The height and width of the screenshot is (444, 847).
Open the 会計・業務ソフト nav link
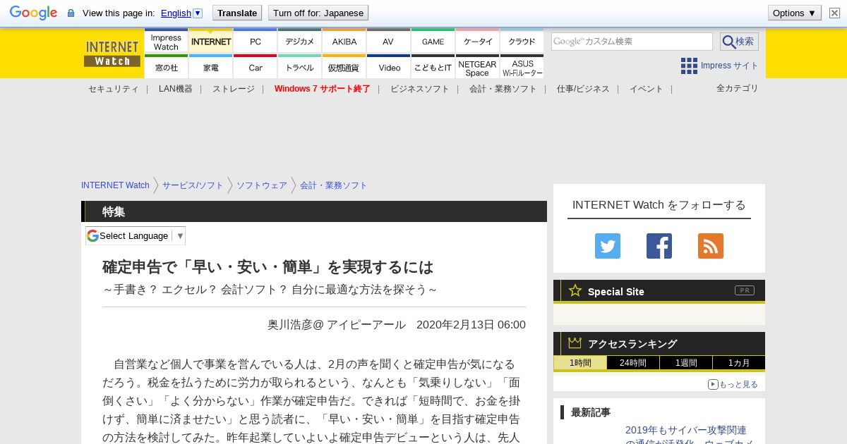pos(503,89)
